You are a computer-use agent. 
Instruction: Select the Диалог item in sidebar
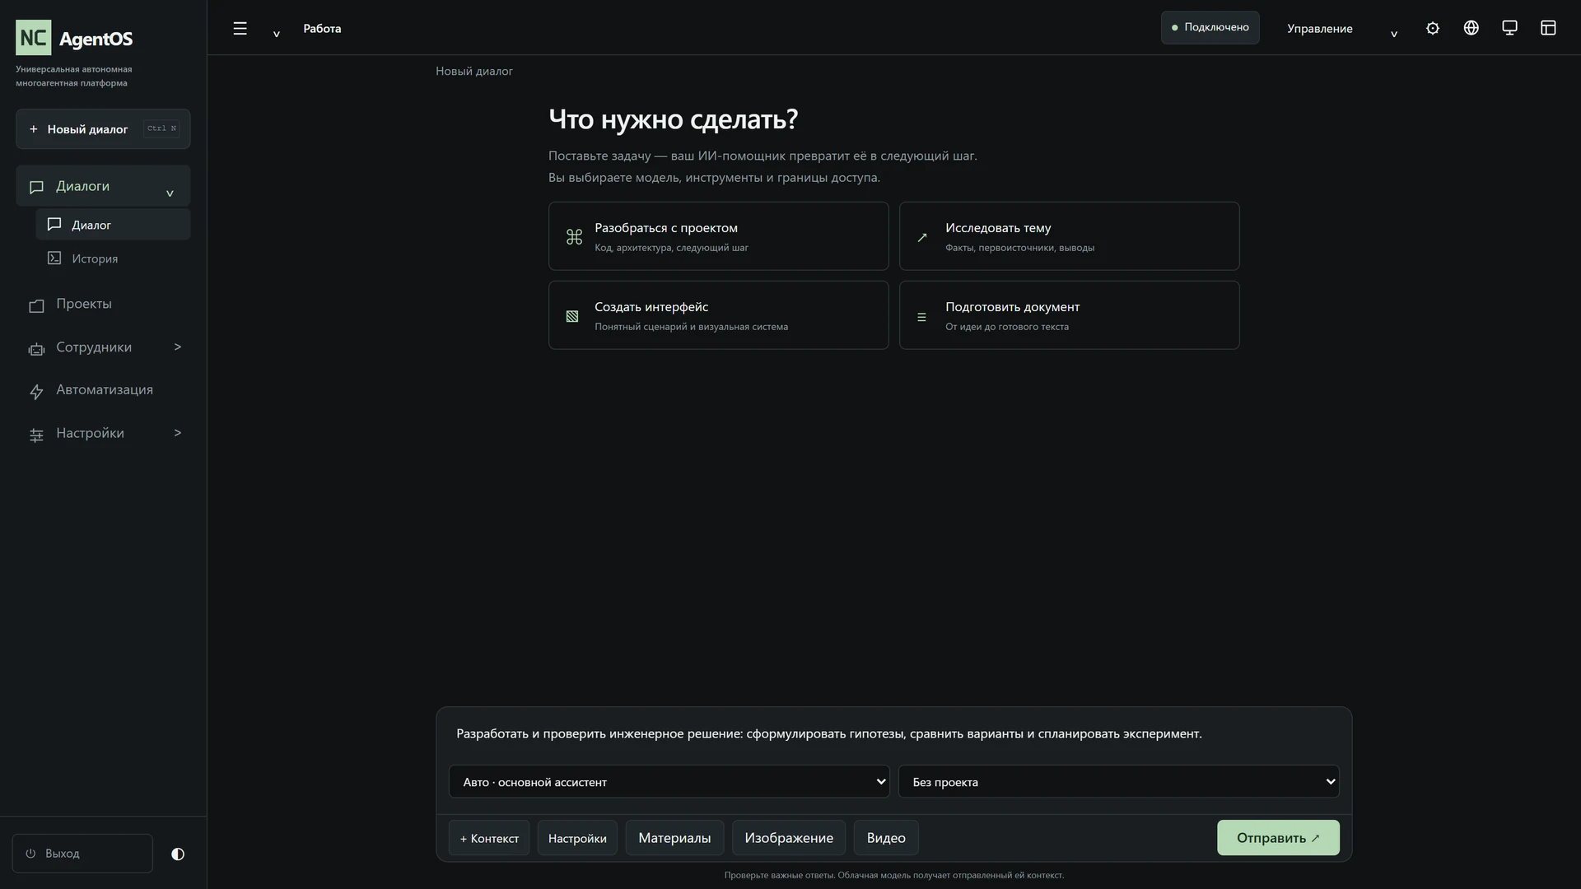(x=113, y=225)
